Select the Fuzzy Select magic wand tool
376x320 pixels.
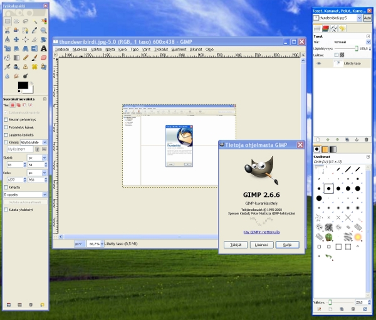[34, 21]
